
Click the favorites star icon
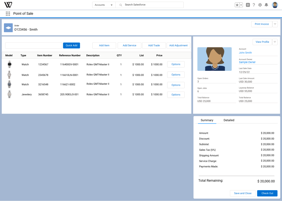tap(237, 5)
